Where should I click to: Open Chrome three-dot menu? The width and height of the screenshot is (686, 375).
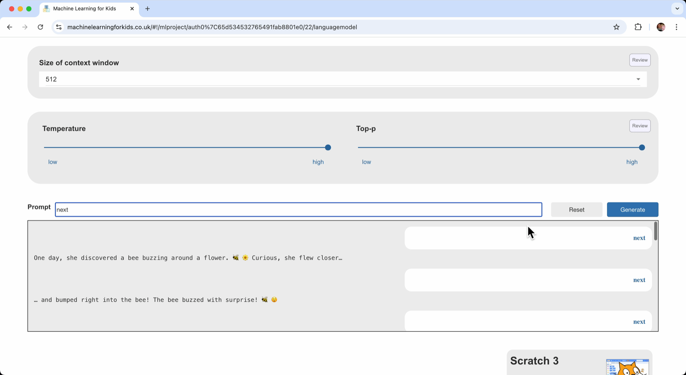click(676, 27)
